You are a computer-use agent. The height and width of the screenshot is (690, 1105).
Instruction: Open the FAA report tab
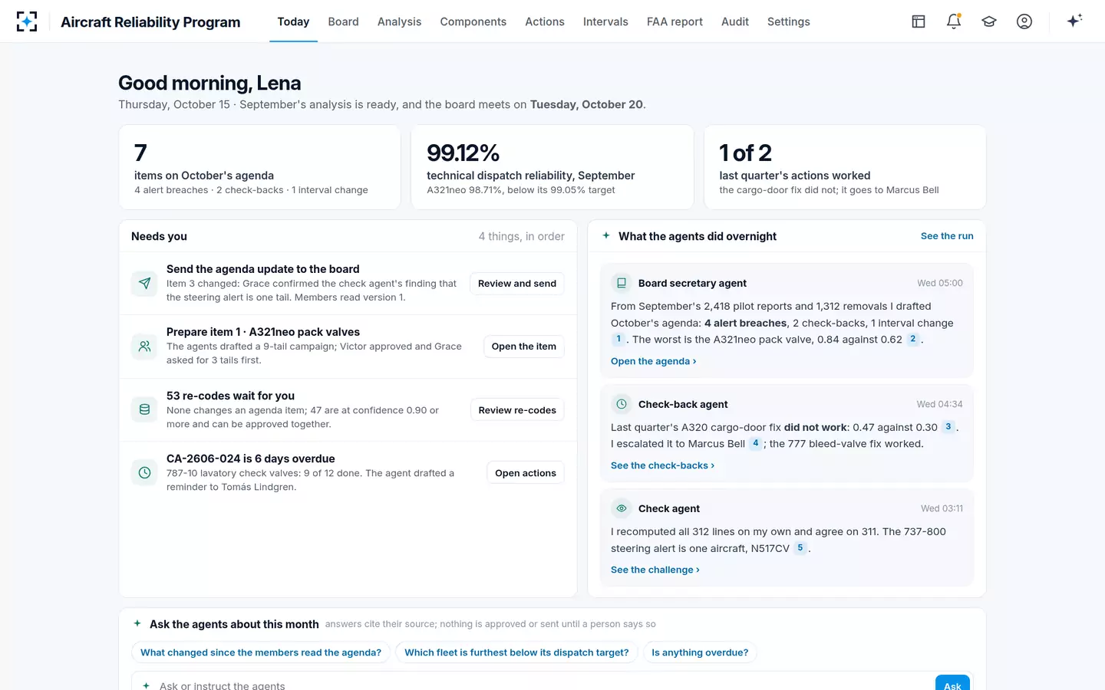pyautogui.click(x=675, y=21)
